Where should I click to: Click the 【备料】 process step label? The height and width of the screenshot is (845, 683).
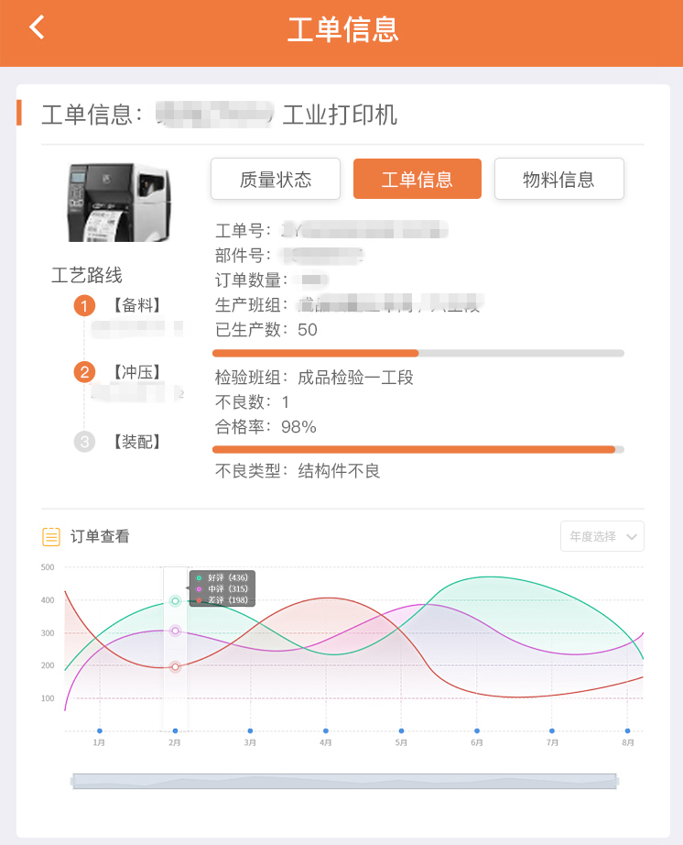(x=137, y=306)
